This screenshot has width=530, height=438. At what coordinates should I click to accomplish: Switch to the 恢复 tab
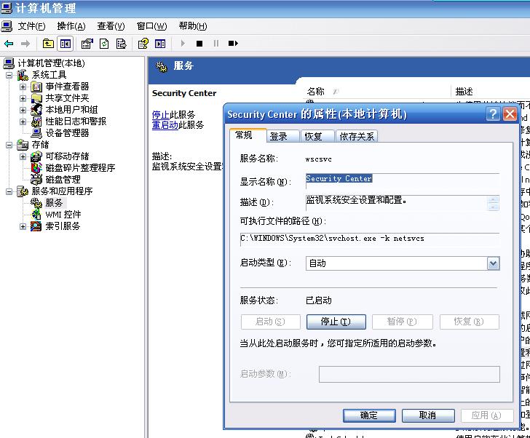[x=317, y=137]
